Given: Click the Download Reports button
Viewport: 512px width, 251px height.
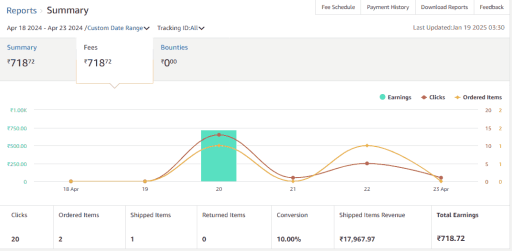Looking at the screenshot, I should [x=444, y=7].
